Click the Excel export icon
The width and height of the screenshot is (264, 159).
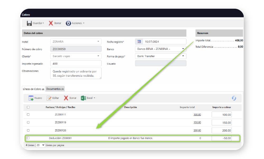[x=83, y=98]
